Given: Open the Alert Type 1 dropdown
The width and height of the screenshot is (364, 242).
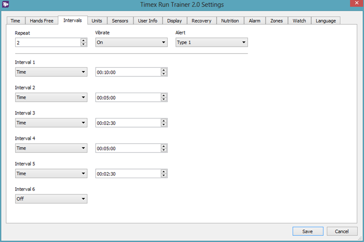Looking at the screenshot, I should 211,43.
